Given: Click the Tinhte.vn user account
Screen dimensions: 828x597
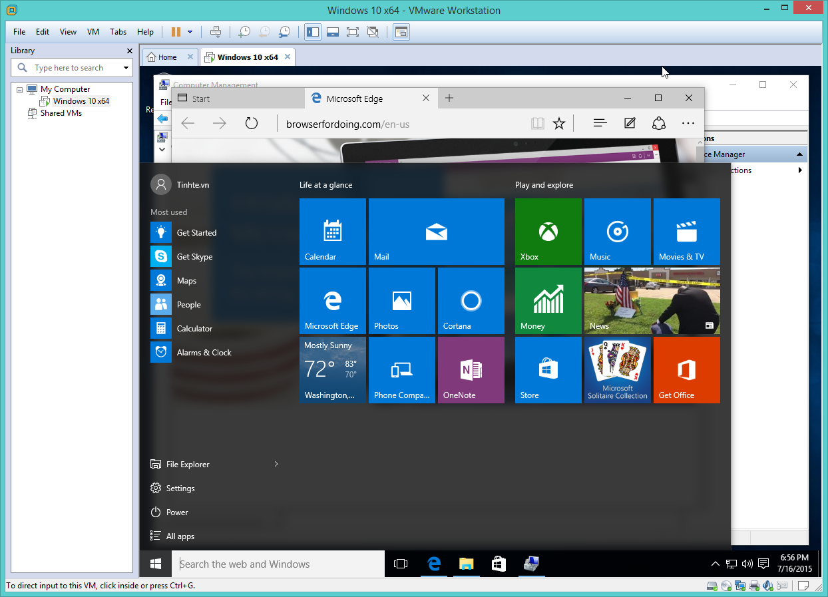Looking at the screenshot, I should pos(180,184).
